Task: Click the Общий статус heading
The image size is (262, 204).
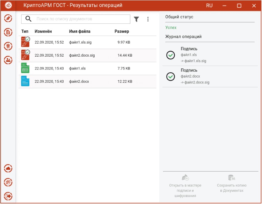Action: tap(179, 17)
